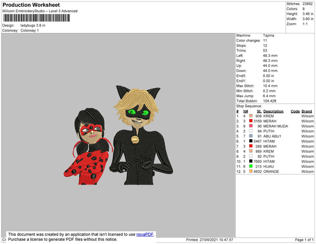The width and height of the screenshot is (316, 244).
Task: Click the Up value '44.0 mm'
Action: click(x=270, y=66)
